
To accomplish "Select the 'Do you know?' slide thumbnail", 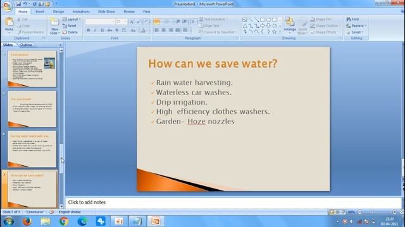I will (x=32, y=109).
